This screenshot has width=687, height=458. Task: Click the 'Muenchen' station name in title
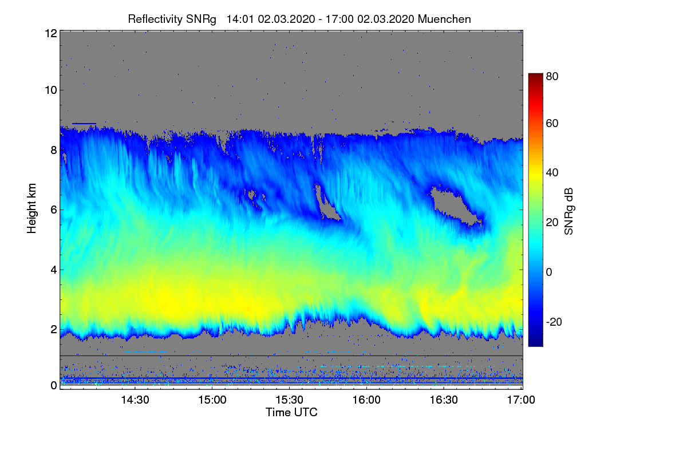tap(445, 19)
